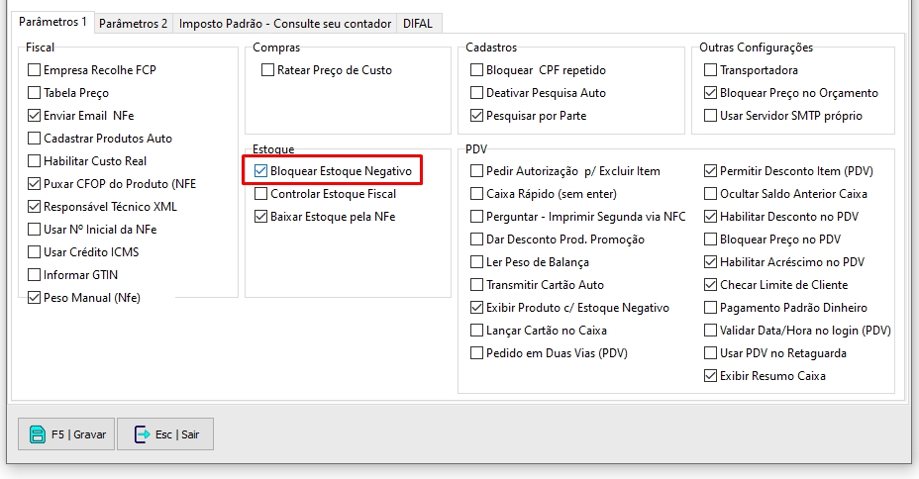
Task: Enable Controlar Estoque Fiscal checkbox
Action: 261,194
